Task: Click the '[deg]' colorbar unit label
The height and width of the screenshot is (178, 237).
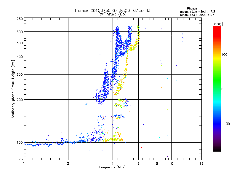Action: [217, 24]
